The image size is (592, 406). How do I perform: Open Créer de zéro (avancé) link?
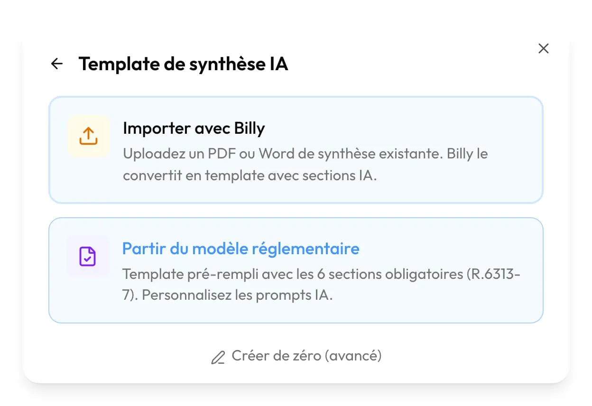point(296,356)
